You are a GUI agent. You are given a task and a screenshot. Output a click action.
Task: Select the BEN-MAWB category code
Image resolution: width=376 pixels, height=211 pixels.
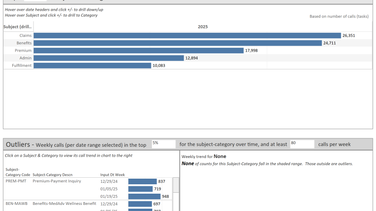(16, 203)
